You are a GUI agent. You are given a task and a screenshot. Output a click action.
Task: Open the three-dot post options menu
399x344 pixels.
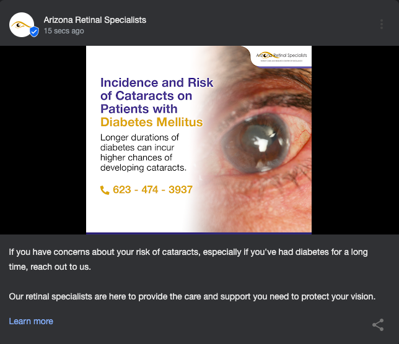click(x=381, y=25)
